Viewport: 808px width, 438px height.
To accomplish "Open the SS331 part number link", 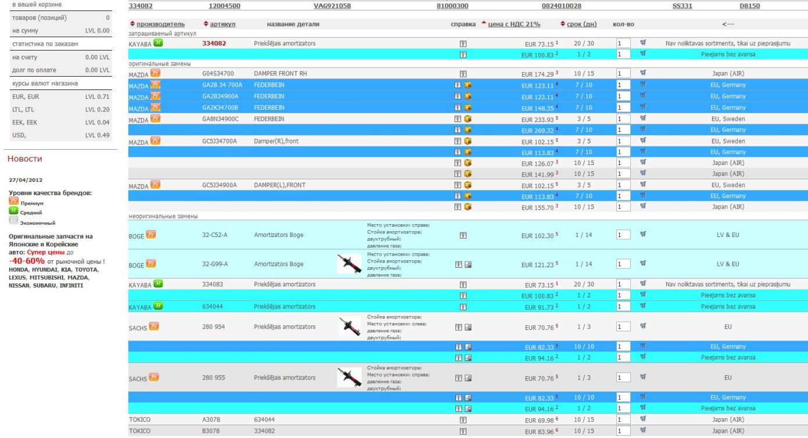I will click(x=682, y=6).
